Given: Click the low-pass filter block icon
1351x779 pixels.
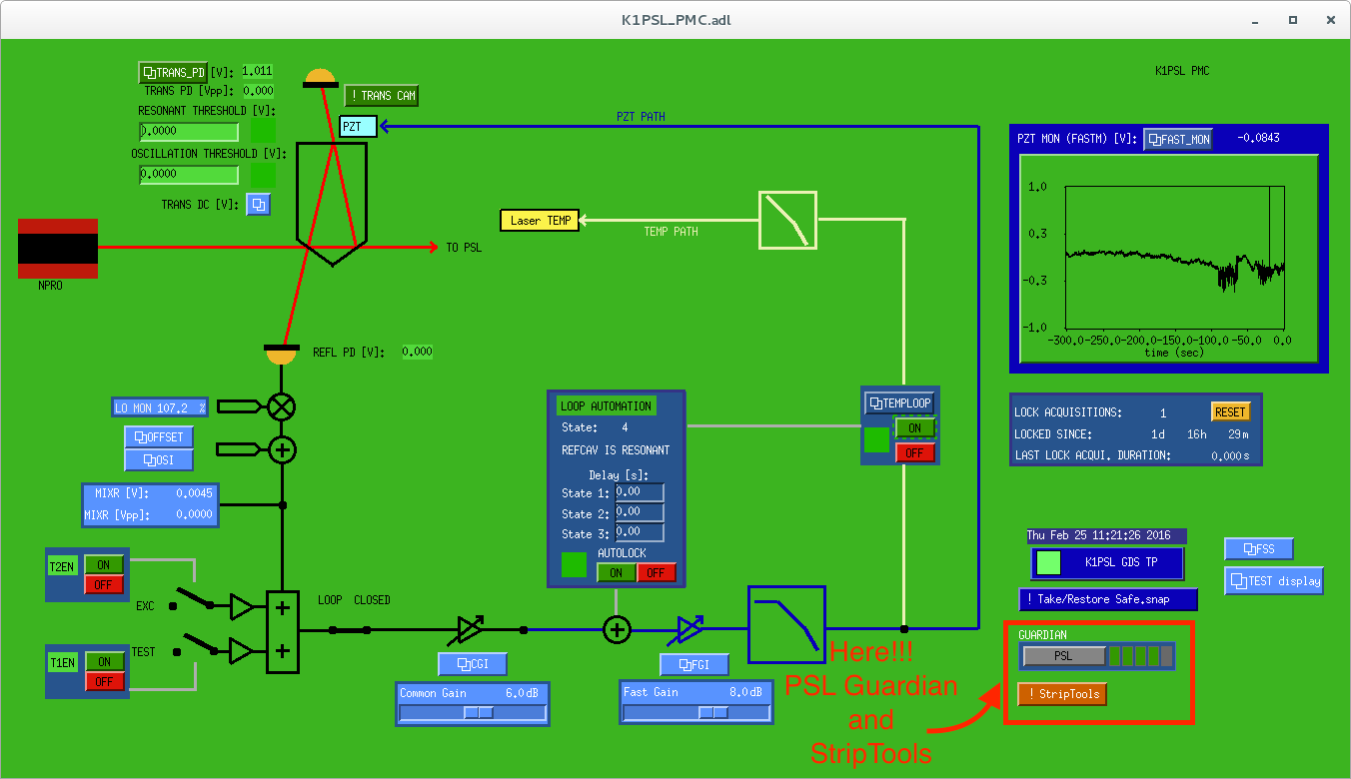Looking at the screenshot, I should click(x=787, y=625).
